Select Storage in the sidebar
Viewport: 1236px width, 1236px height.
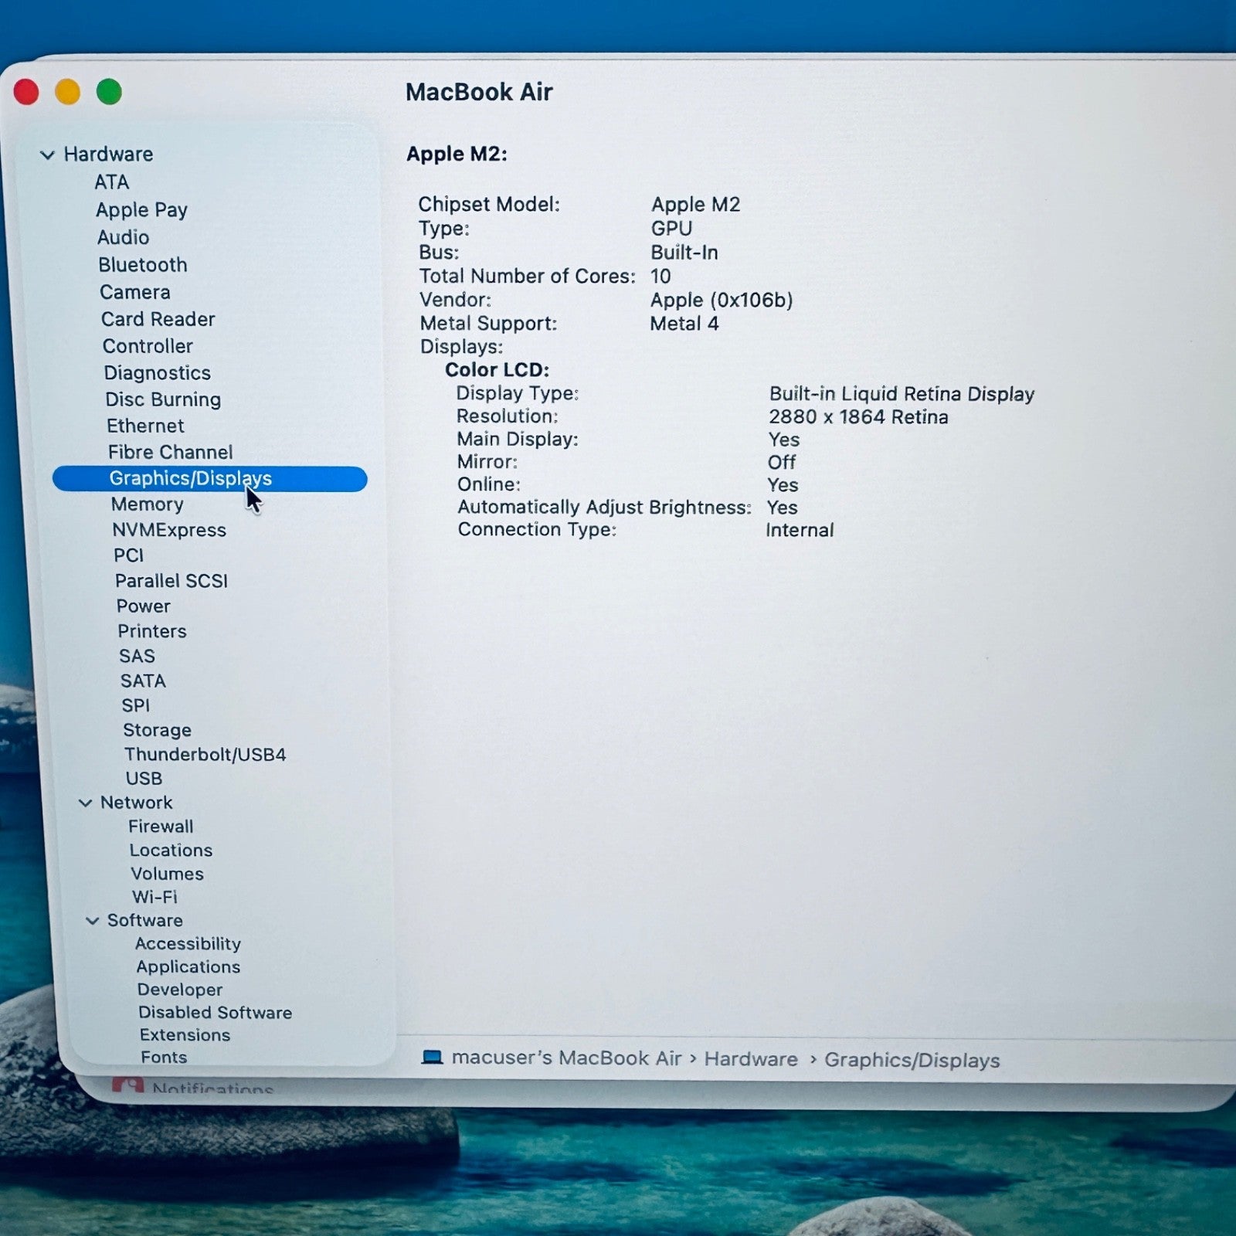pyautogui.click(x=157, y=730)
